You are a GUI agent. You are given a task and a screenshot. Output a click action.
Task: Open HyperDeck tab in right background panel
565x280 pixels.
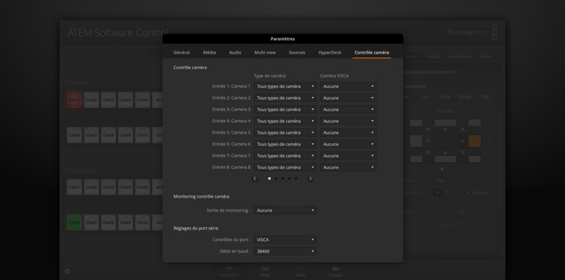click(459, 57)
